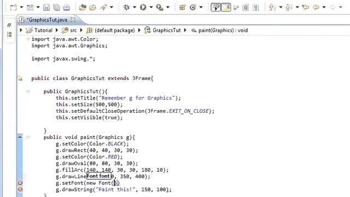Expand breadcrumb arrow before paint(Graphics)
This screenshot has height=197, width=350.
(185, 30)
